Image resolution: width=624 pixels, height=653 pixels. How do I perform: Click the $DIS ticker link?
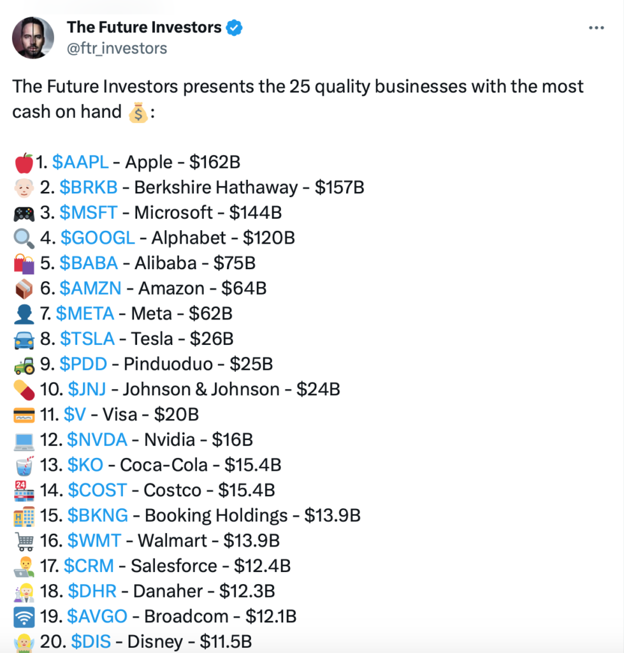(x=91, y=642)
